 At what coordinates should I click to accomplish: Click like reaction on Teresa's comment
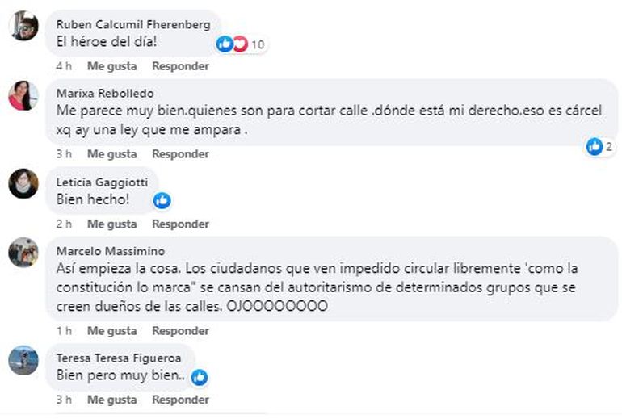(x=199, y=377)
